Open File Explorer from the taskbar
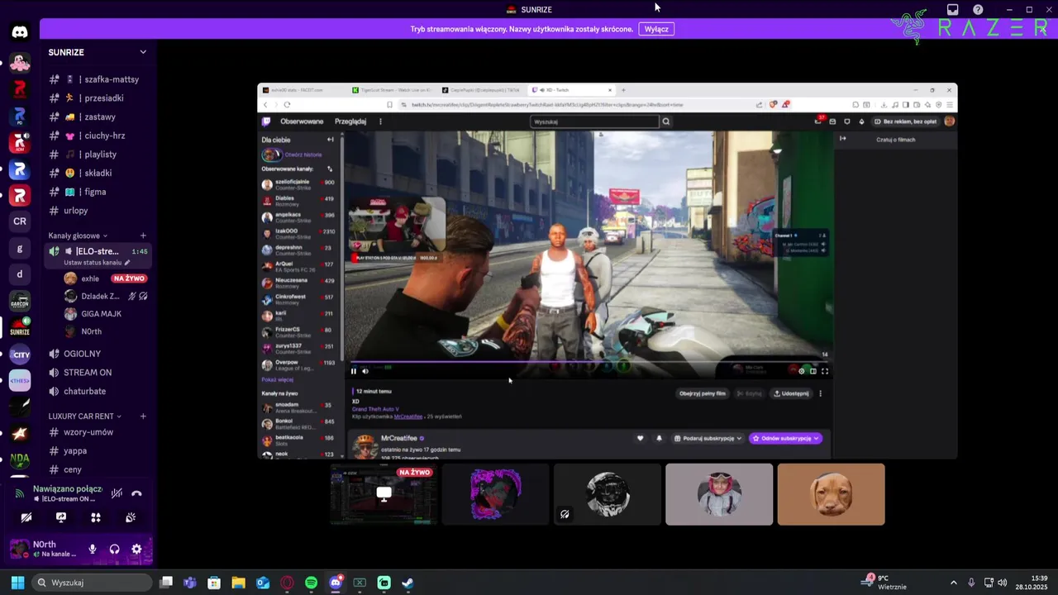1058x595 pixels. pyautogui.click(x=238, y=583)
